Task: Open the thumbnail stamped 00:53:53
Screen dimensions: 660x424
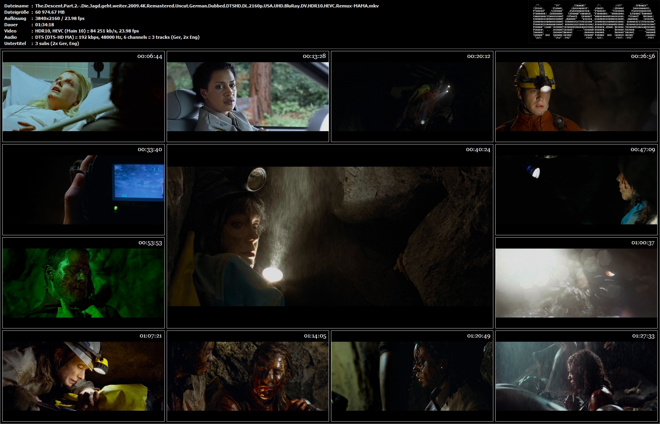Action: point(83,283)
